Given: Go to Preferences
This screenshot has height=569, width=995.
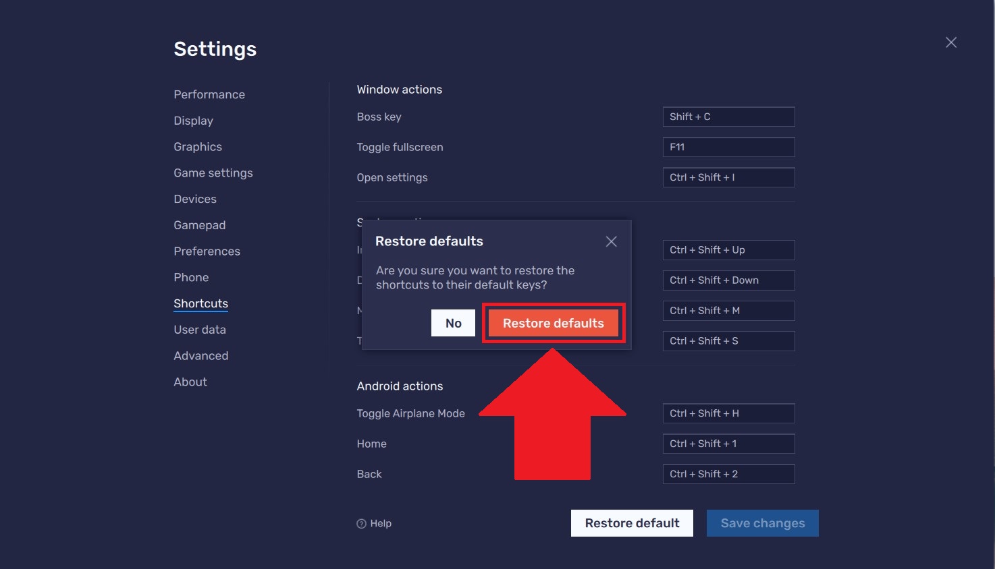Looking at the screenshot, I should point(207,251).
